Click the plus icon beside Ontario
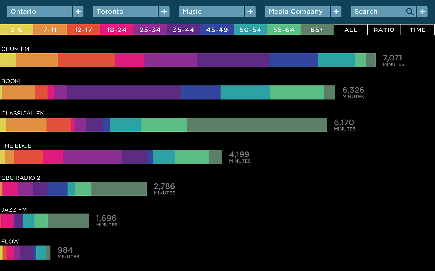 click(x=78, y=12)
